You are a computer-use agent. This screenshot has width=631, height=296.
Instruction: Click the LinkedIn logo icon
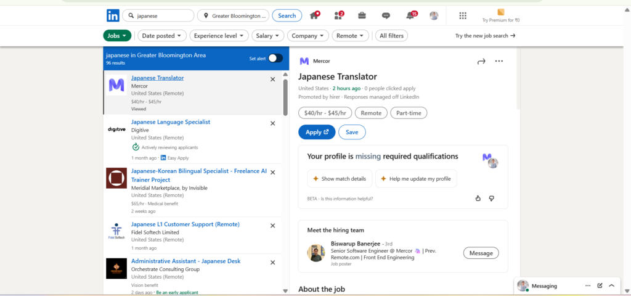tap(113, 15)
